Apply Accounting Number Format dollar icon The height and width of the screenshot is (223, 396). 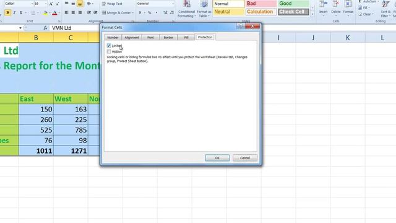pos(140,12)
